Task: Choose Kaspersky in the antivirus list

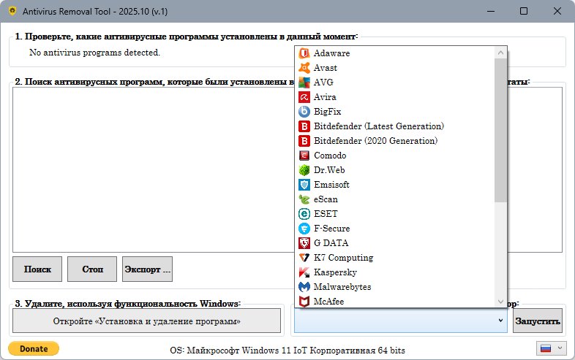Action: tap(335, 272)
